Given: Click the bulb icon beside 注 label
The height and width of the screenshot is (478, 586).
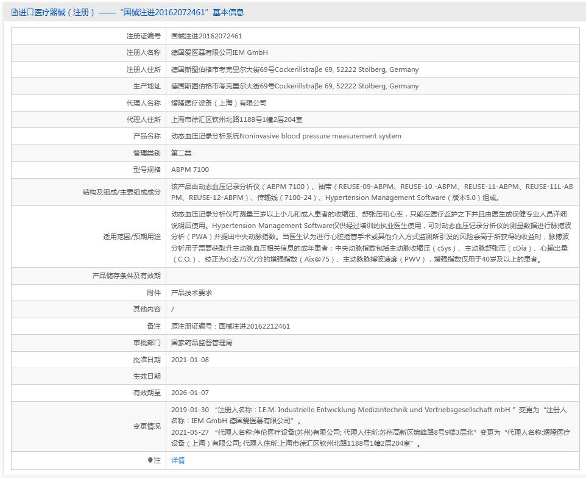Looking at the screenshot, I should tap(150, 460).
